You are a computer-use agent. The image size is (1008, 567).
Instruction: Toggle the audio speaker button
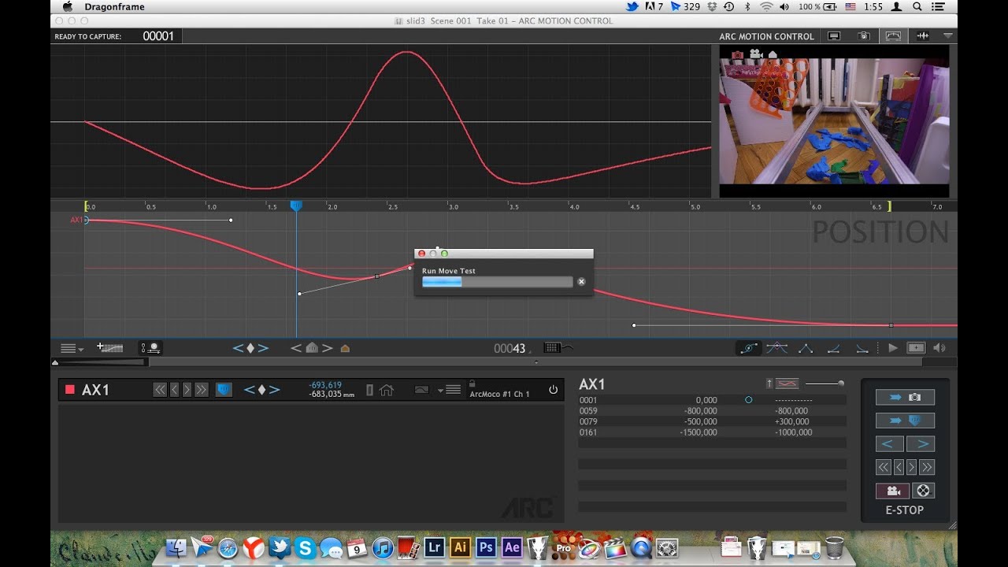[x=939, y=347]
